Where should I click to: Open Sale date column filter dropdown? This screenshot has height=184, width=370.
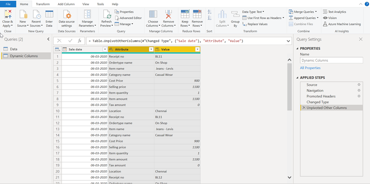point(105,49)
